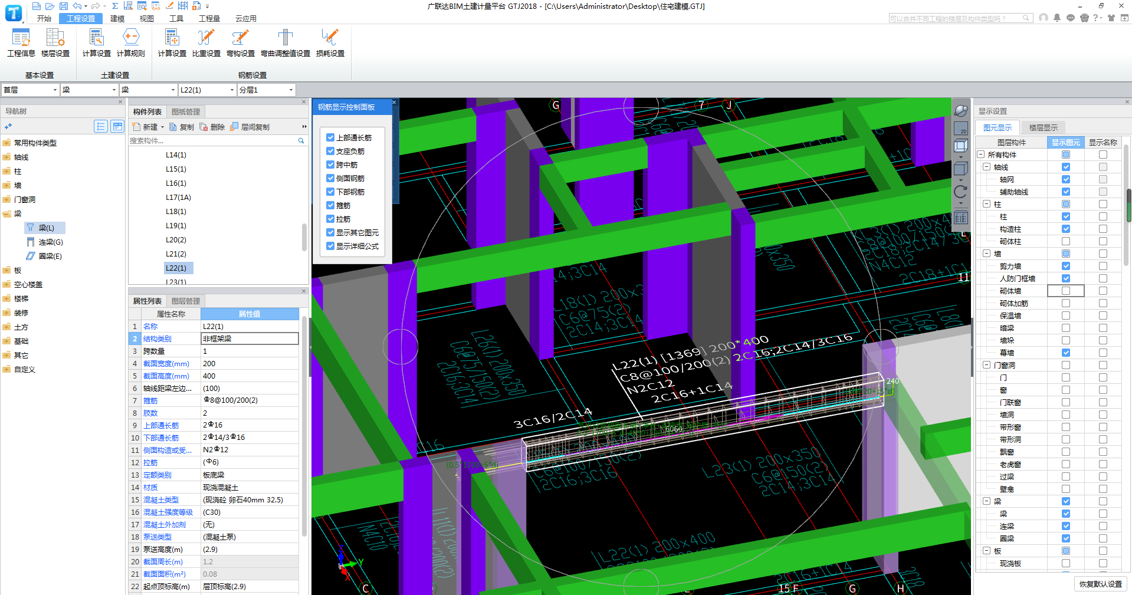The image size is (1132, 595).
Task: Collapse the 轴线 group in display settings
Action: pos(986,167)
